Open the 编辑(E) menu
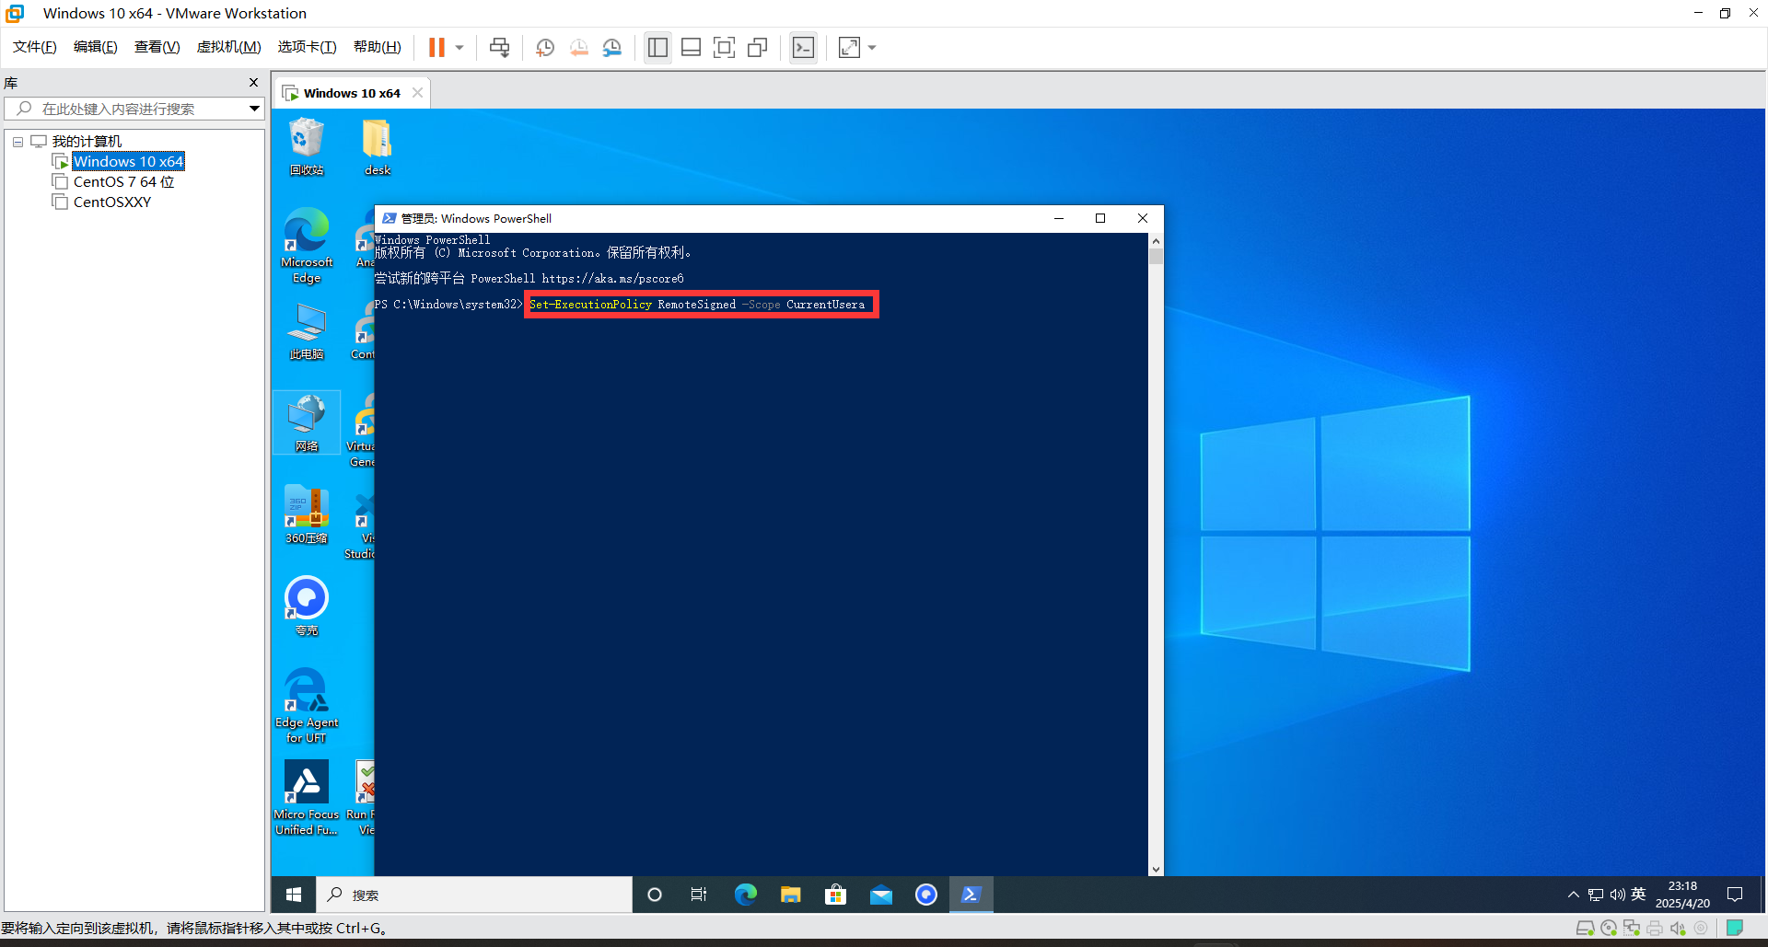The height and width of the screenshot is (947, 1768). (96, 47)
